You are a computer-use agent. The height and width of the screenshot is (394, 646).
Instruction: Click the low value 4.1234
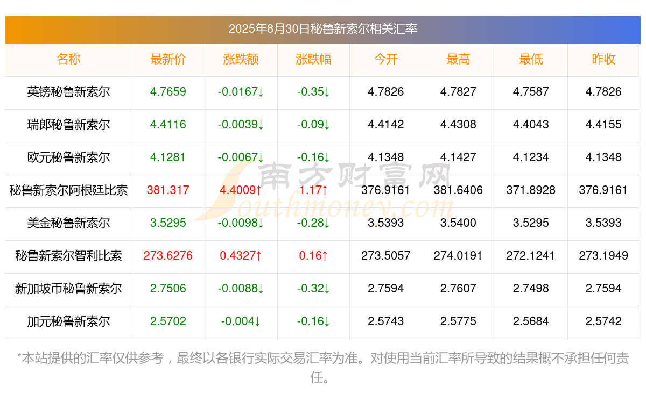[531, 157]
